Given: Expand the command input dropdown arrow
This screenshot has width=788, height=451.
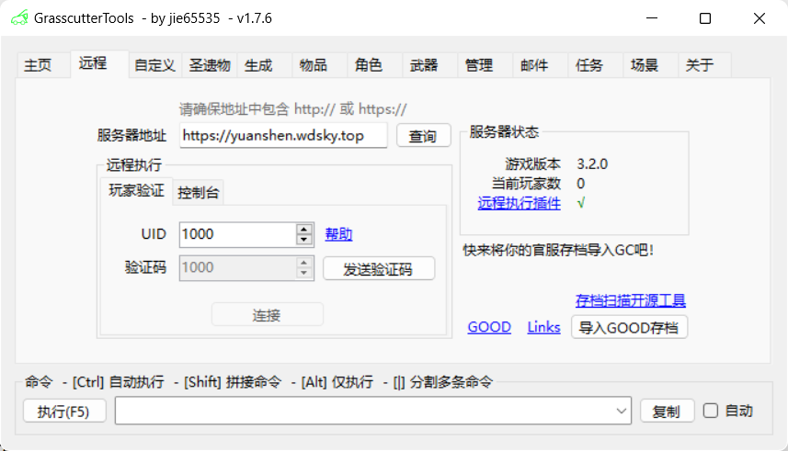Looking at the screenshot, I should [x=621, y=412].
